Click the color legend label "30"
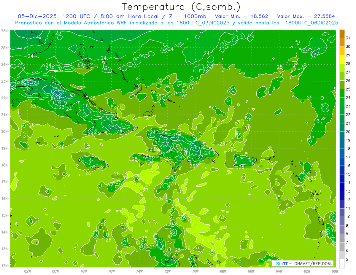The image size is (356, 275). tap(348, 47)
